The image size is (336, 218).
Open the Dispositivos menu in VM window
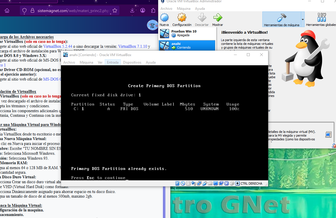coord(132,62)
